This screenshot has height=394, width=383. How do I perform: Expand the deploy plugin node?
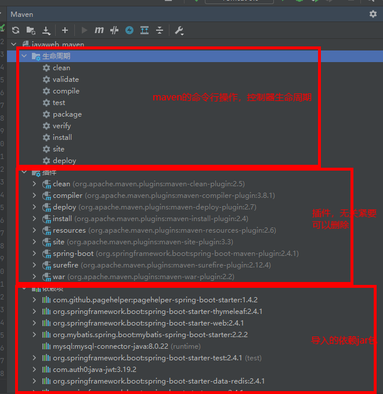click(x=34, y=207)
